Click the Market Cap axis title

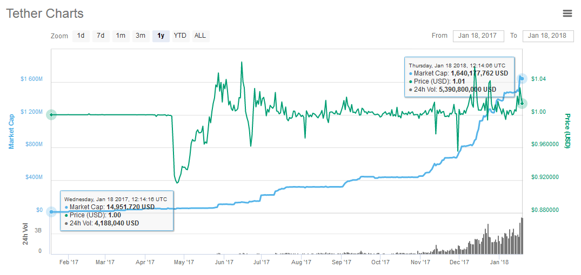pyautogui.click(x=11, y=131)
